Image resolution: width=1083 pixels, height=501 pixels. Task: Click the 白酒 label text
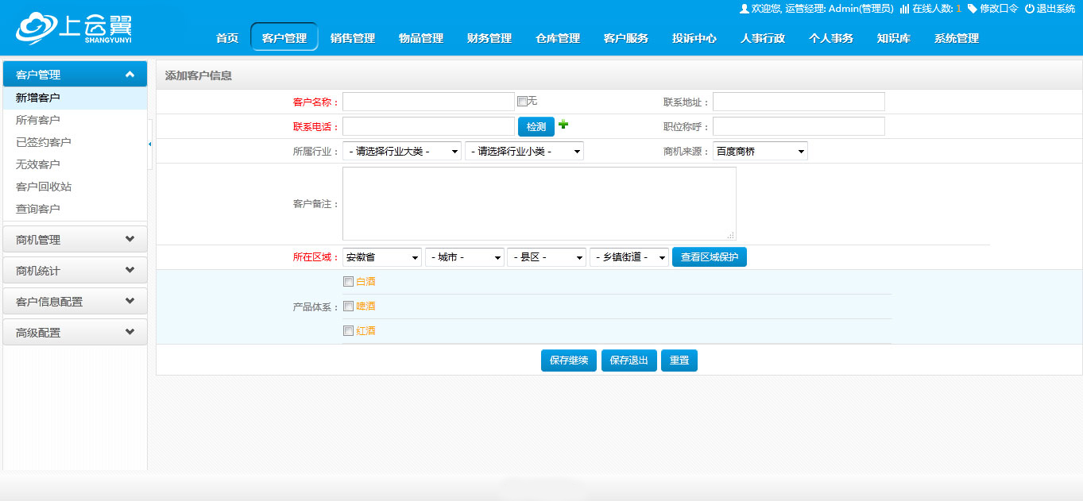click(366, 282)
